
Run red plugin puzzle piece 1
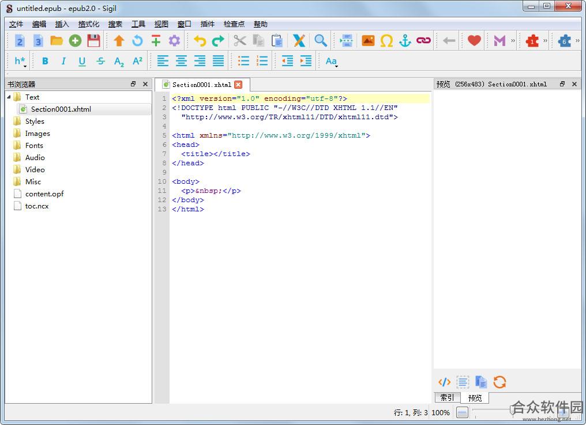[x=532, y=41]
